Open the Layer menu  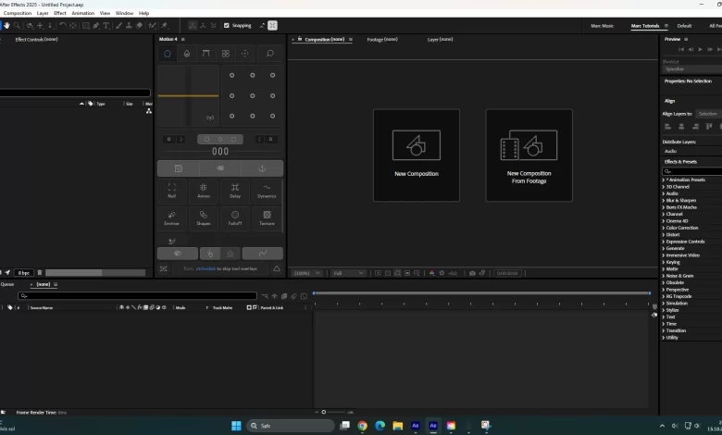(43, 13)
